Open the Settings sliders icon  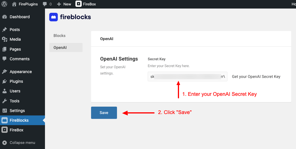point(5,111)
